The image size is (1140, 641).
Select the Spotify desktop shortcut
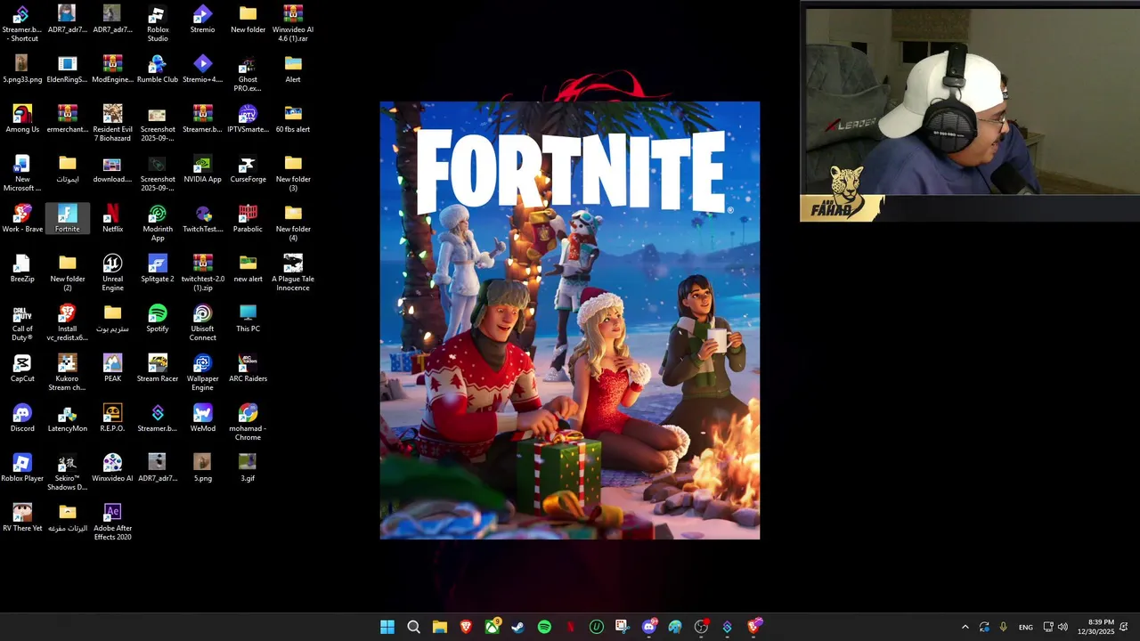[158, 318]
